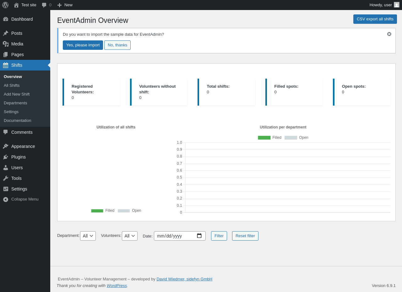Open All Shifts submenu item
402x292 pixels.
(12, 86)
